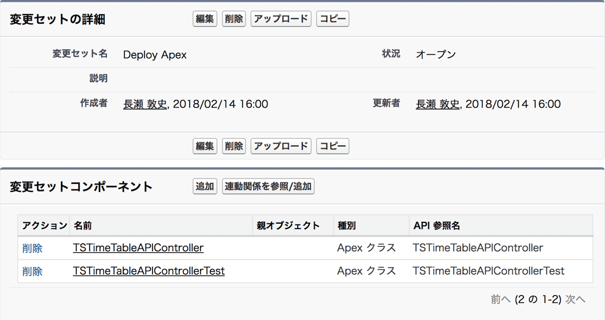The height and width of the screenshot is (320, 605).
Task: Click the lower 編集 button below the details
Action: 205,146
